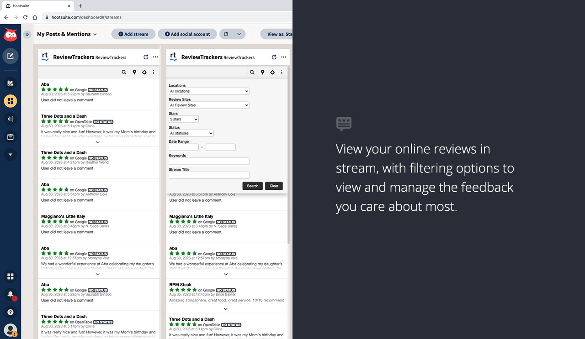Open a new browser tab

pyautogui.click(x=80, y=6)
